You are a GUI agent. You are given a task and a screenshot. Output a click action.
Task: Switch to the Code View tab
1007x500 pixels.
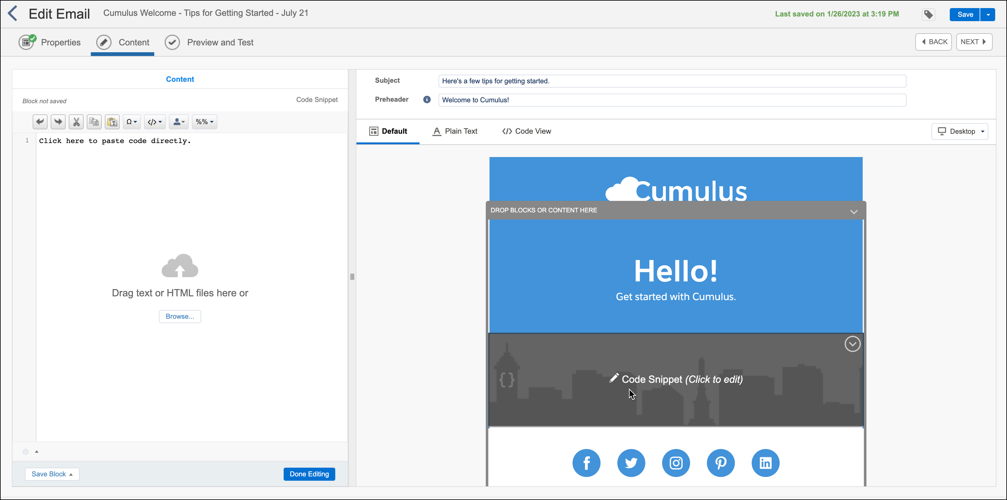527,131
